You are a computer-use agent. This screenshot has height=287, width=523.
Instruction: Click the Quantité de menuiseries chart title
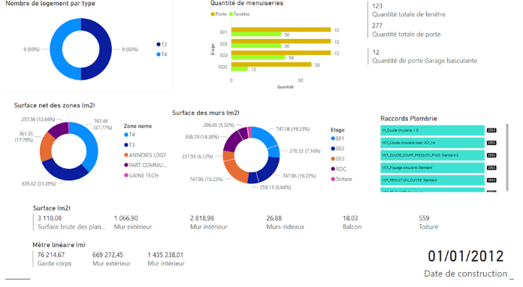coord(246,3)
